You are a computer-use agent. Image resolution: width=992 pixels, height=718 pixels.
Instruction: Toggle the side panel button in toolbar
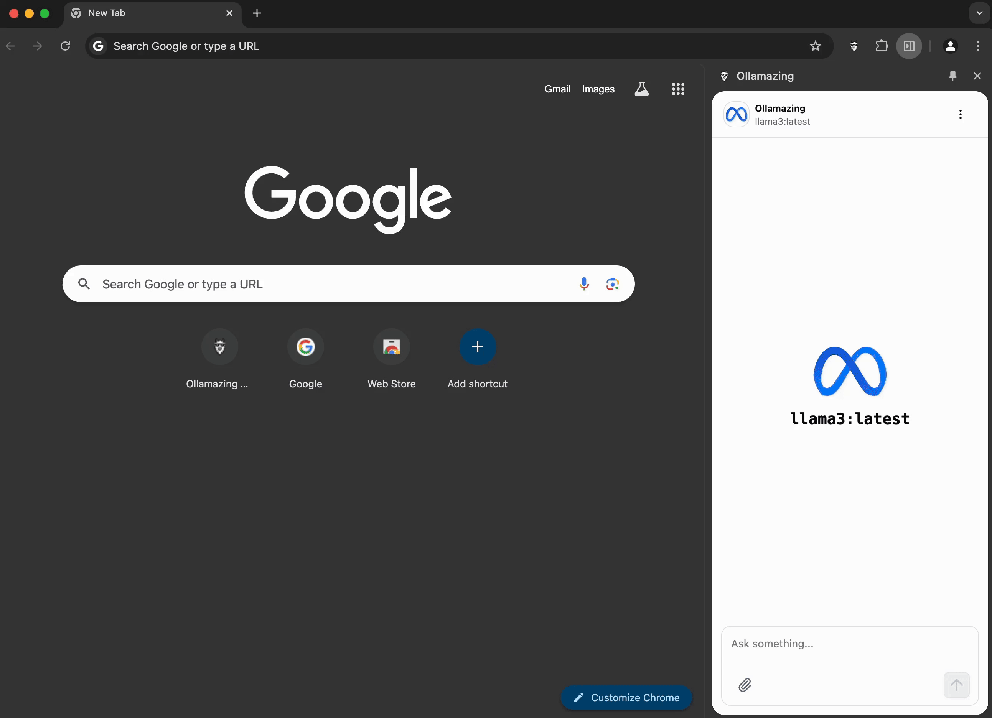click(x=909, y=46)
